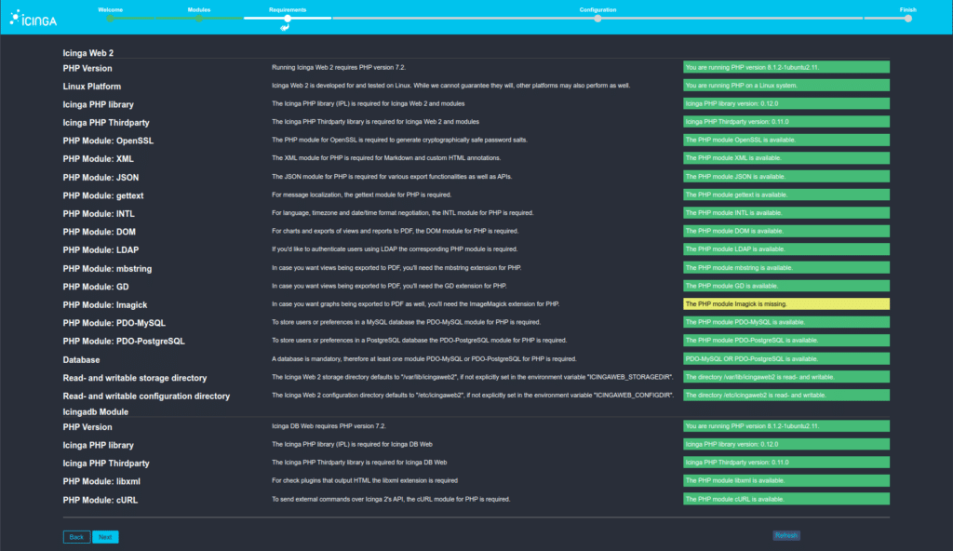Viewport: 953px width, 551px height.
Task: Click the ICINGAWEB_STORAGEDIR description text
Action: [472, 377]
